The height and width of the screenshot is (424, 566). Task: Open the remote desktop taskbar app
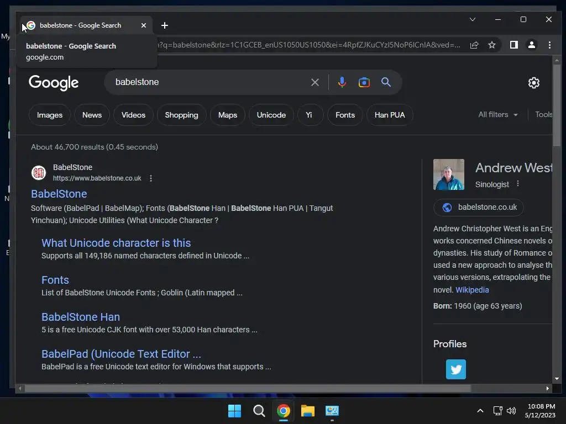332,411
